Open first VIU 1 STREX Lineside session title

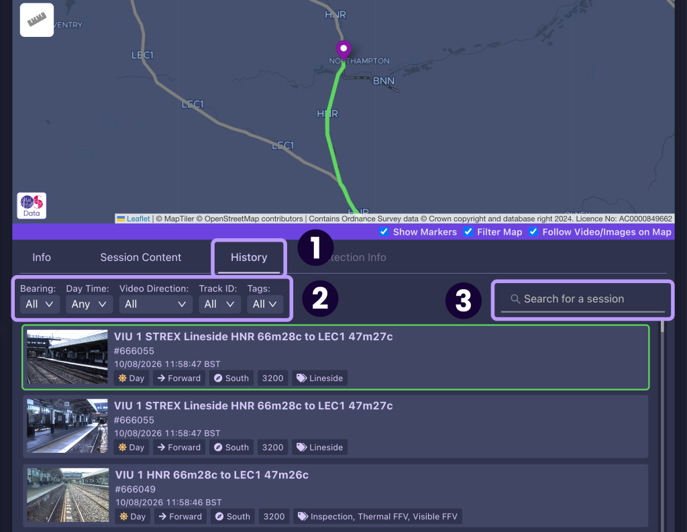[253, 337]
